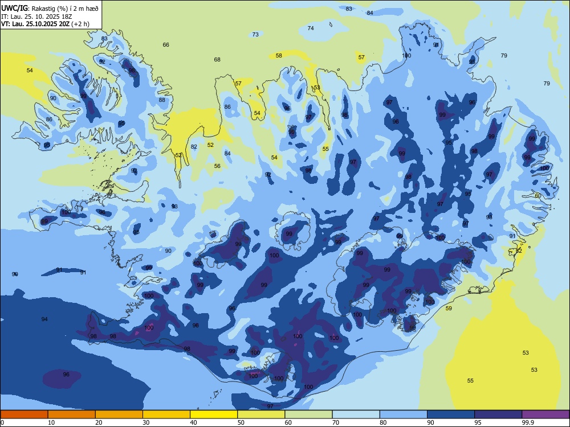Click the legend scale label '30'

(146, 422)
